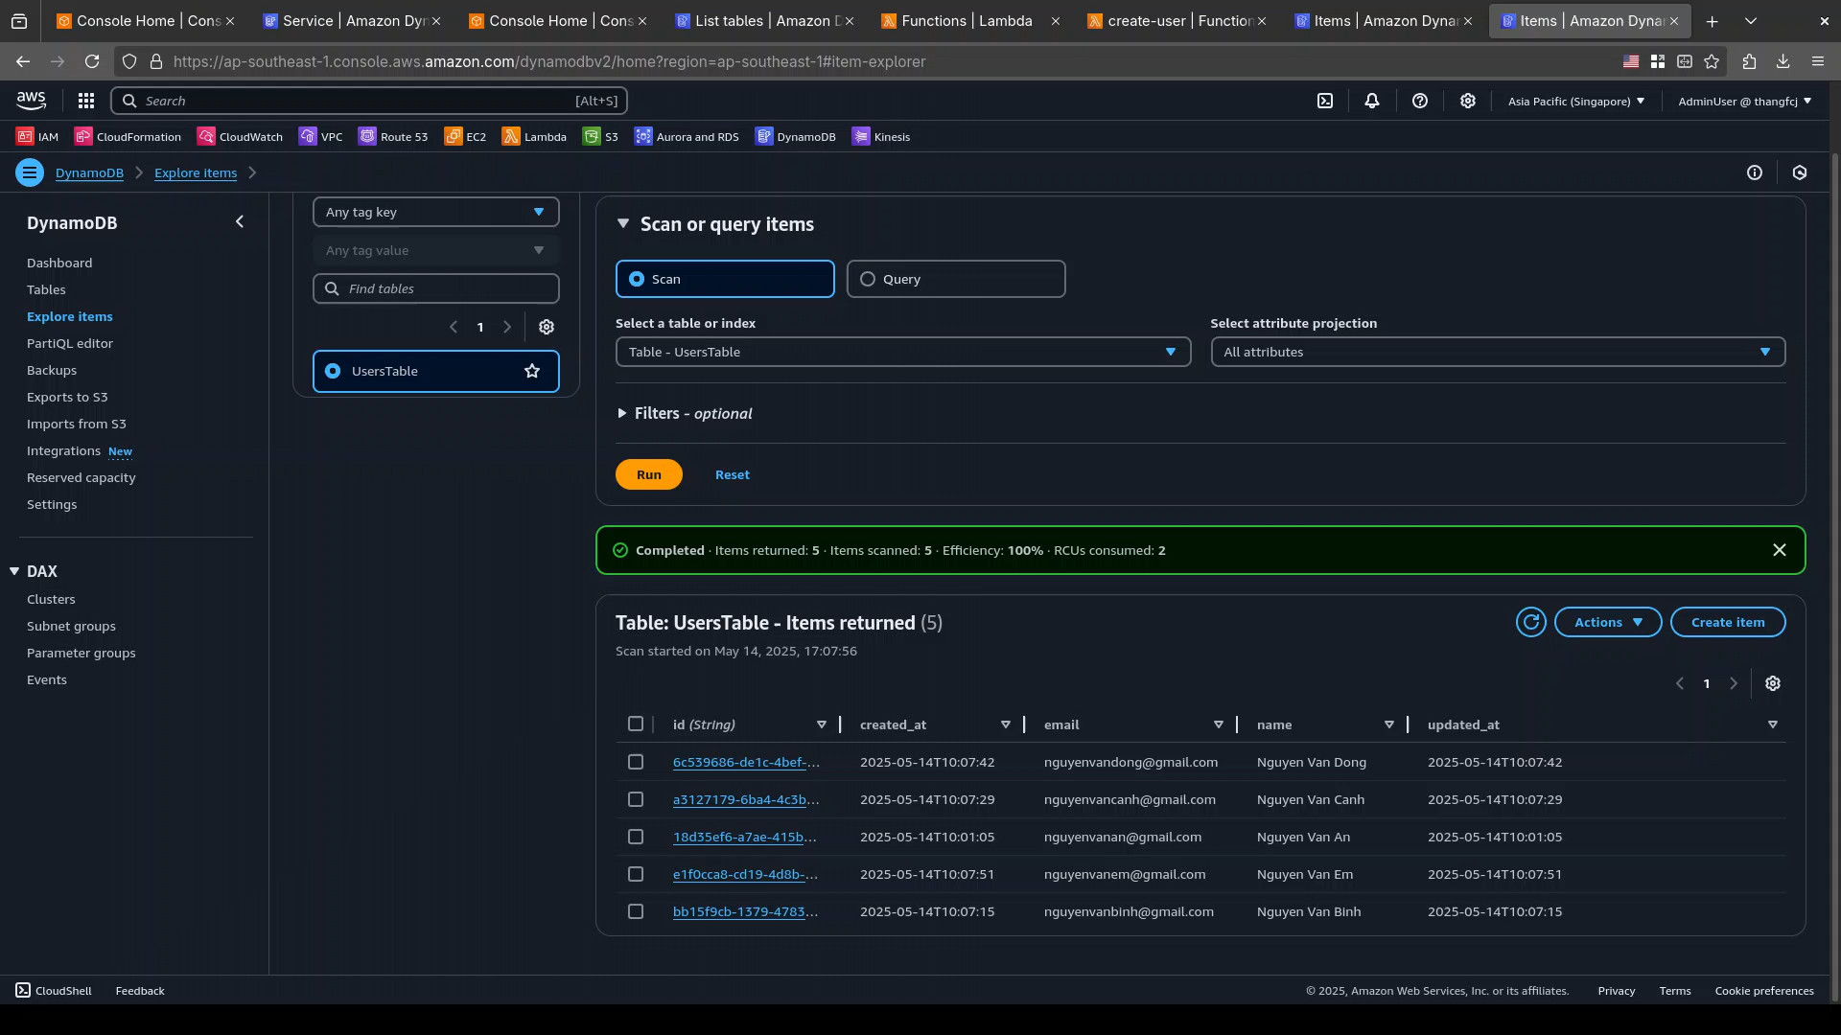This screenshot has height=1035, width=1841.
Task: Reset the scan settings
Action: coord(733,474)
